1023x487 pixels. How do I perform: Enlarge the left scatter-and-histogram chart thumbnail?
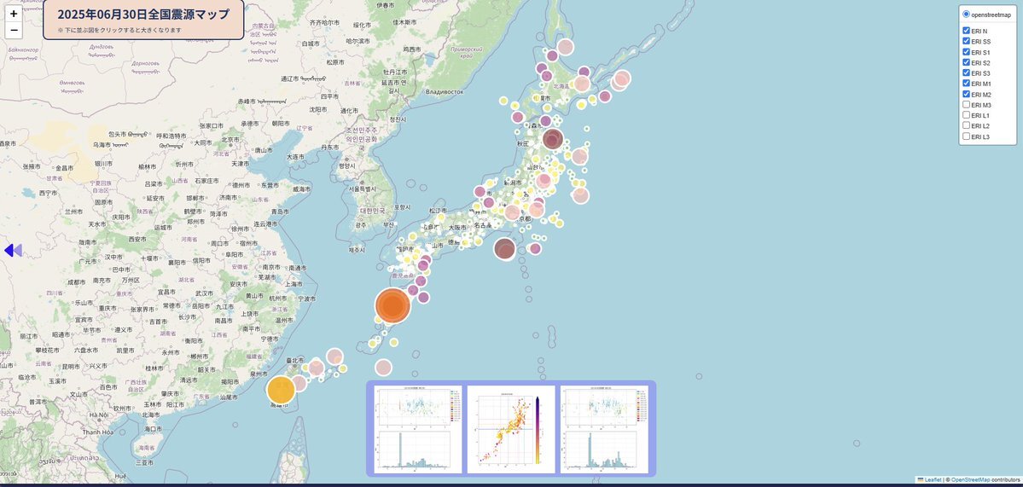pos(418,429)
